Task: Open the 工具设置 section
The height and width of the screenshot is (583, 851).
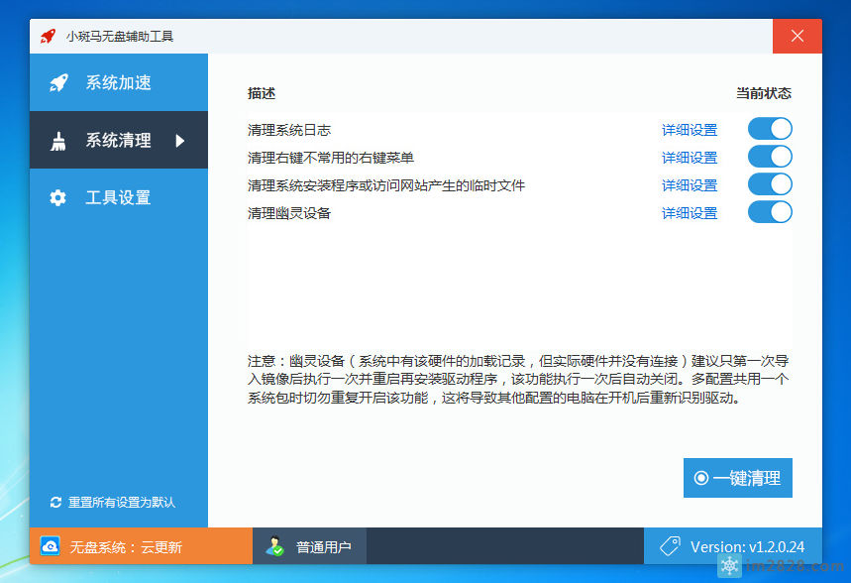Action: click(x=111, y=197)
